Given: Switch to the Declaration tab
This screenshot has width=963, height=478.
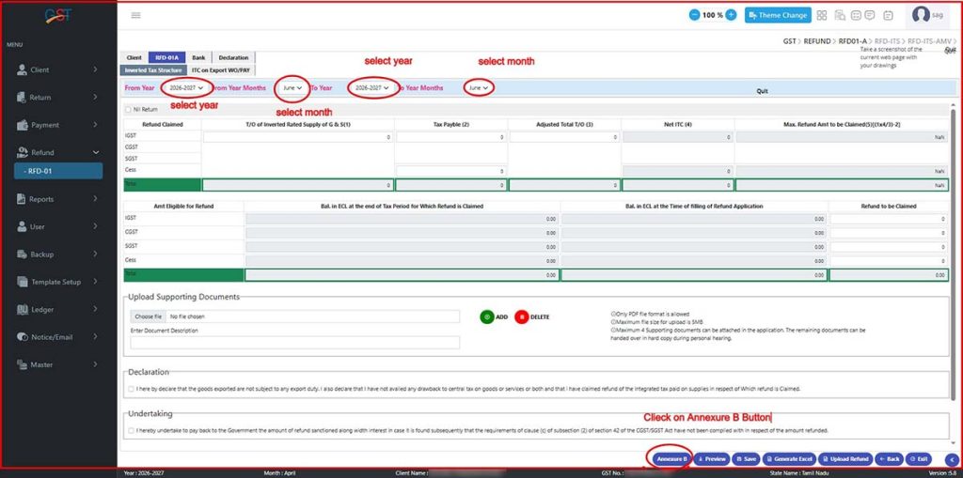Looking at the screenshot, I should 233,57.
